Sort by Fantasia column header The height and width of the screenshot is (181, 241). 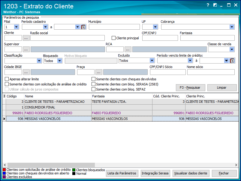122,96
